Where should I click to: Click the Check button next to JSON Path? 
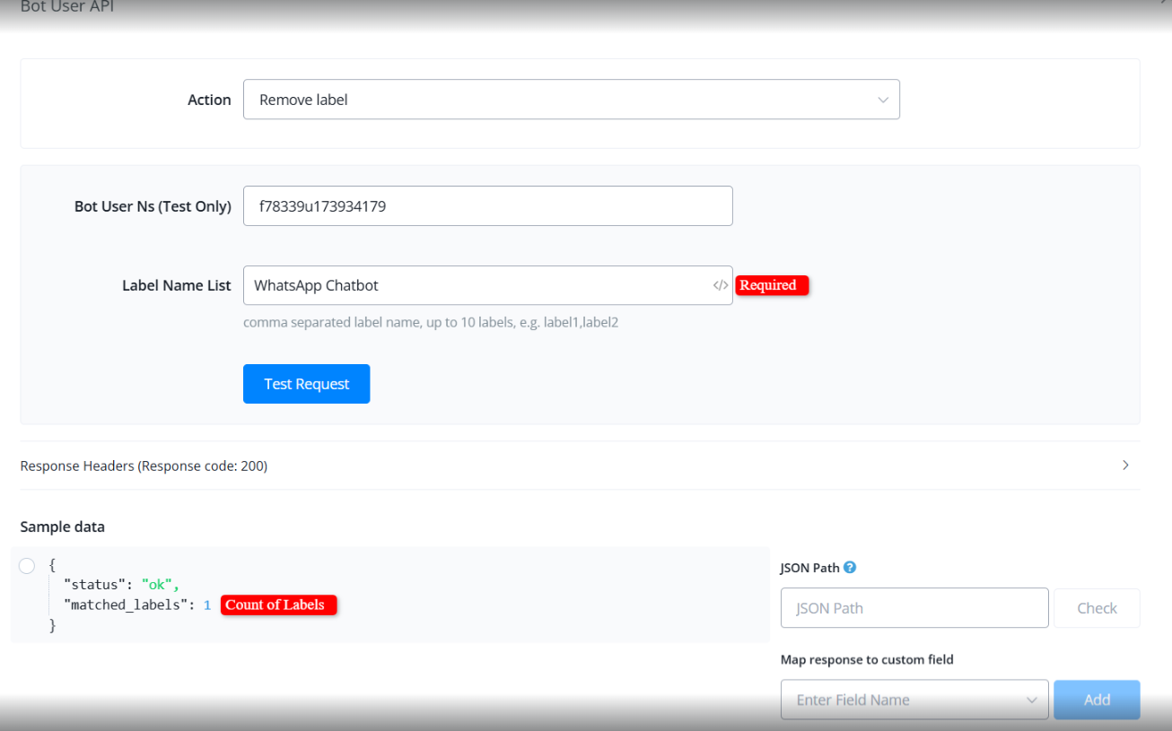pos(1096,608)
